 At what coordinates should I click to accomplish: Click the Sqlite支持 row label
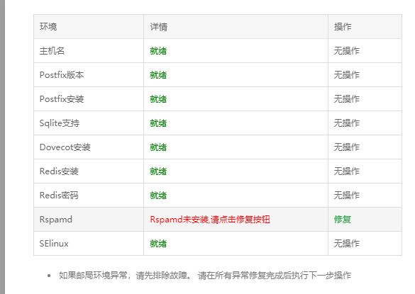(60, 123)
